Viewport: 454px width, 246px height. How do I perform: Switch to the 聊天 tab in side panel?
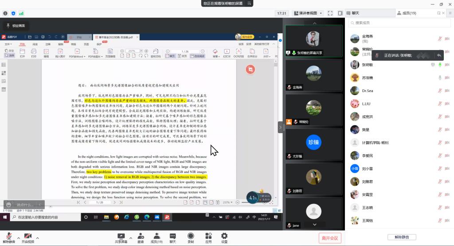pyautogui.click(x=355, y=13)
